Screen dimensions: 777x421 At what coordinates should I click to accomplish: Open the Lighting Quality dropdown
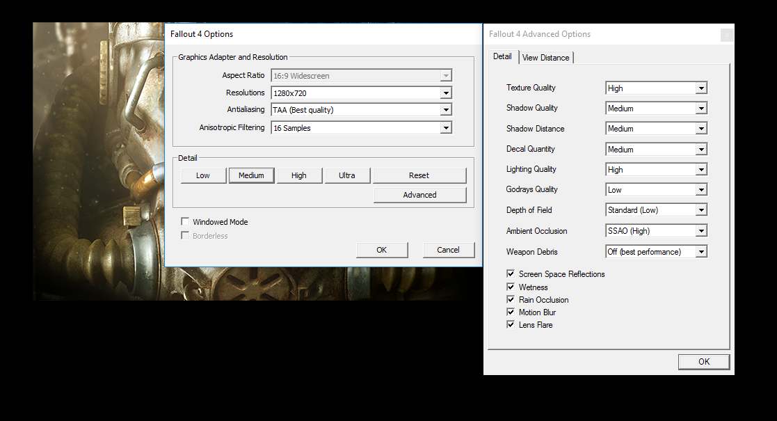tap(656, 170)
